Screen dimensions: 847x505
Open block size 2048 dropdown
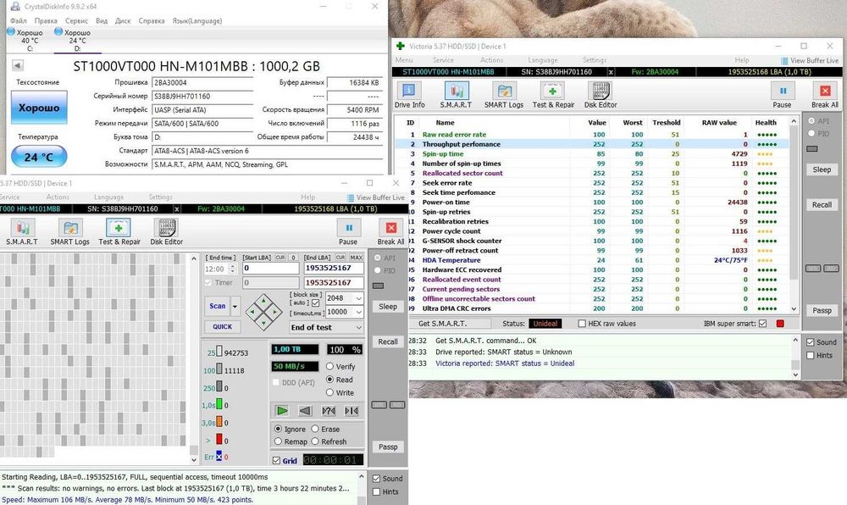[x=358, y=298]
